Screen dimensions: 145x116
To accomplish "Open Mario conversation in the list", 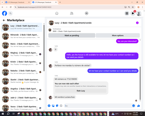I will click(21, 45).
